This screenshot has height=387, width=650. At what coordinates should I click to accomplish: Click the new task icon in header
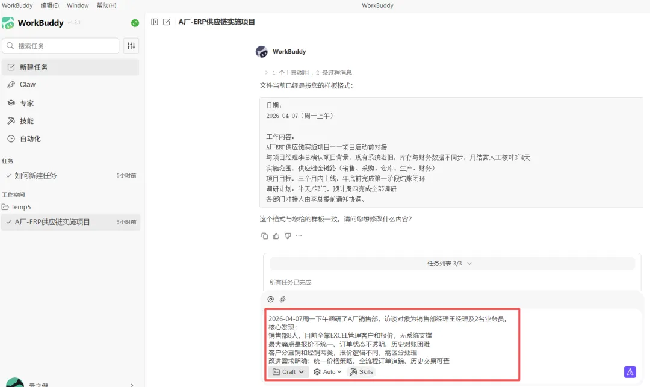click(167, 22)
